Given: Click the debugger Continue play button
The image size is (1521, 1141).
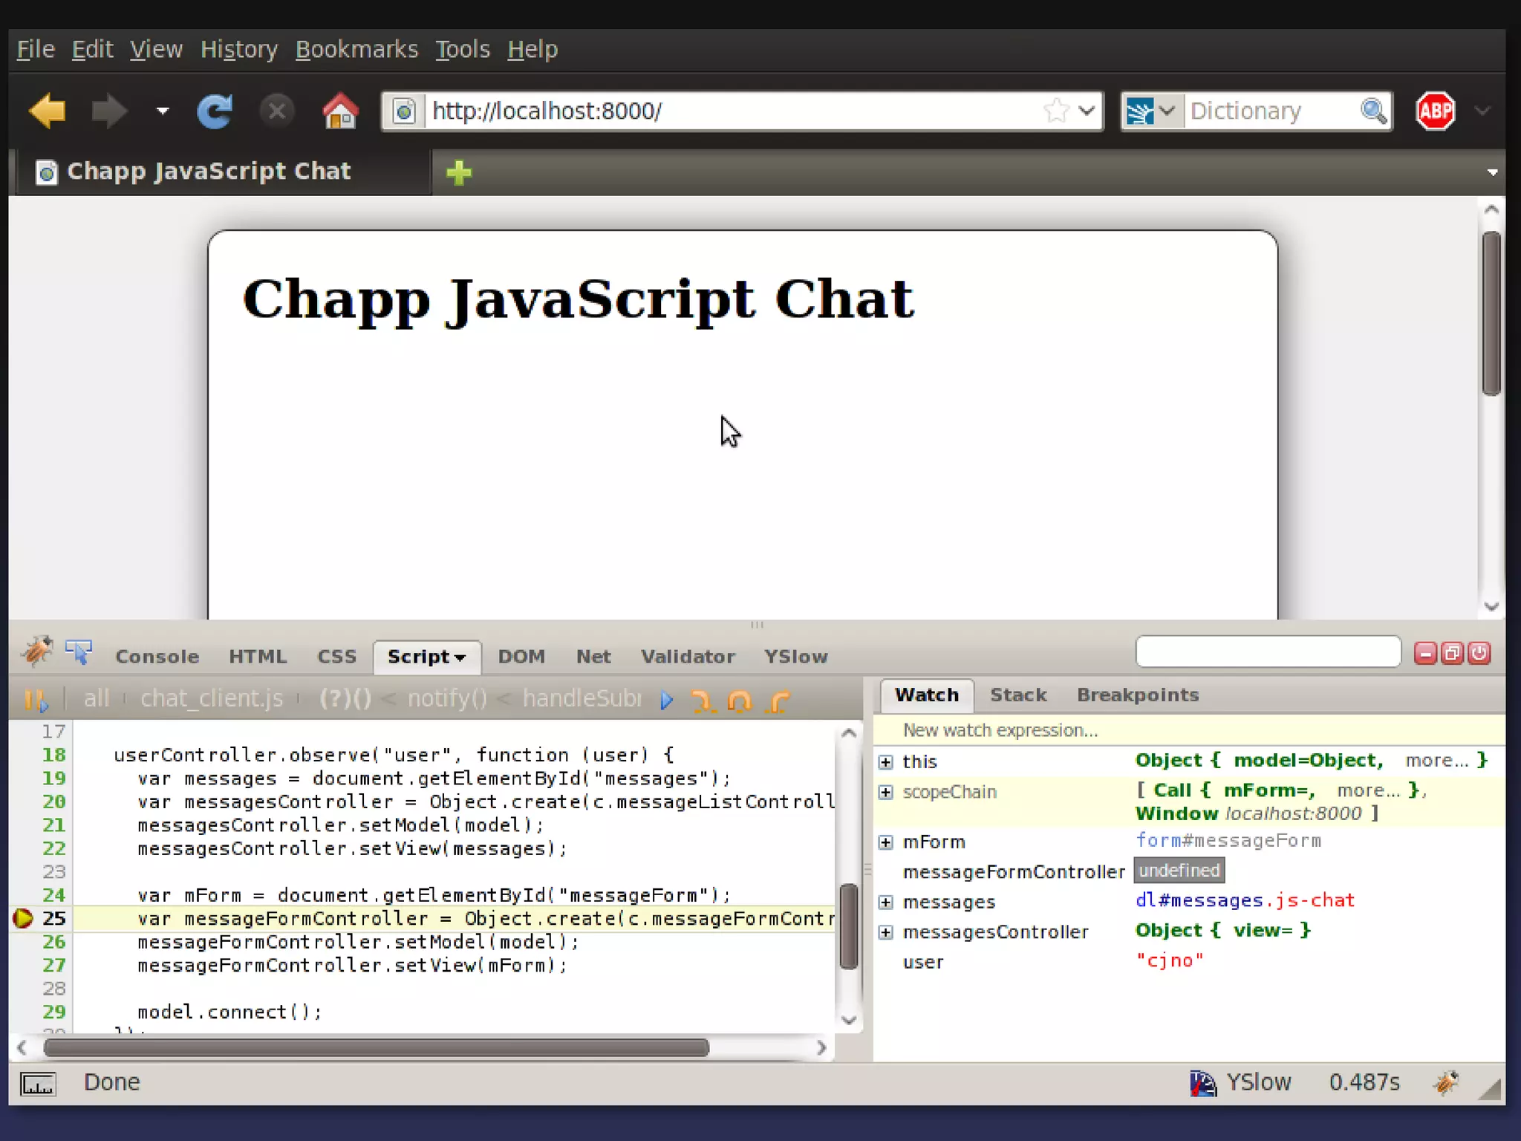Looking at the screenshot, I should [x=666, y=699].
